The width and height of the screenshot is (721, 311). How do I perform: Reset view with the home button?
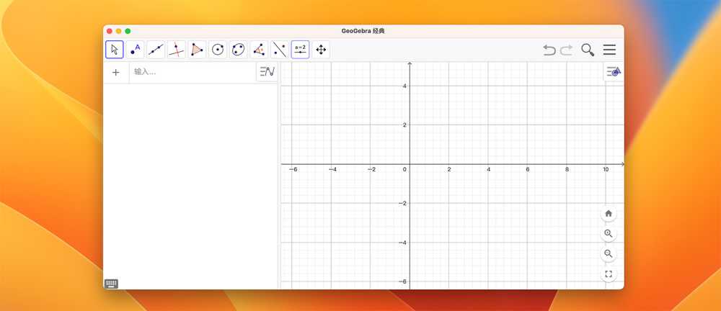click(x=609, y=213)
